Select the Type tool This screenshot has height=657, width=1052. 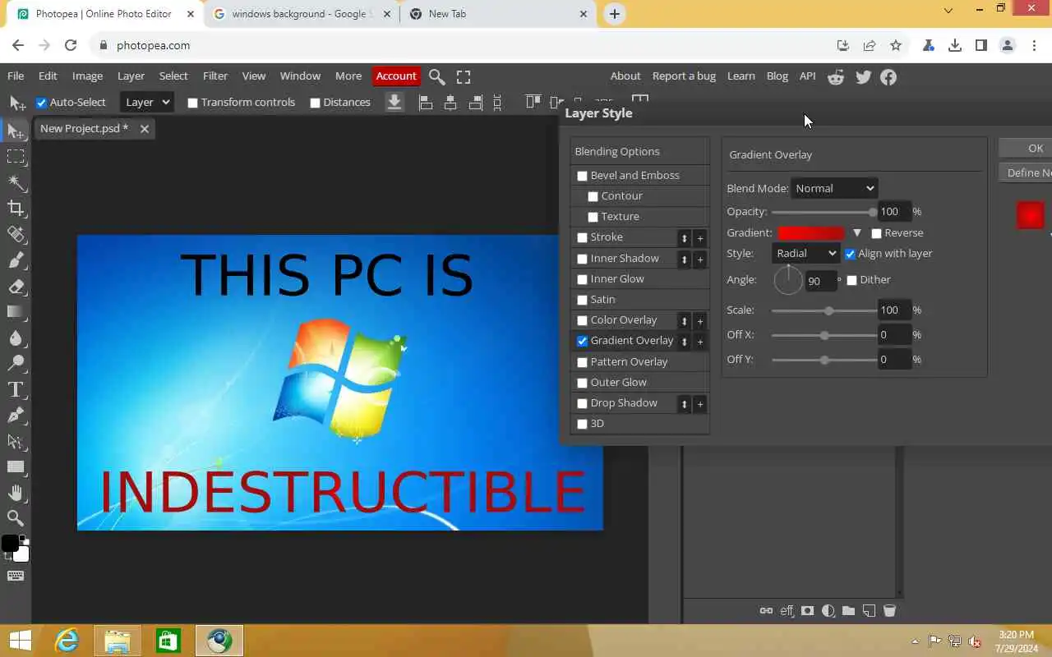coord(16,389)
